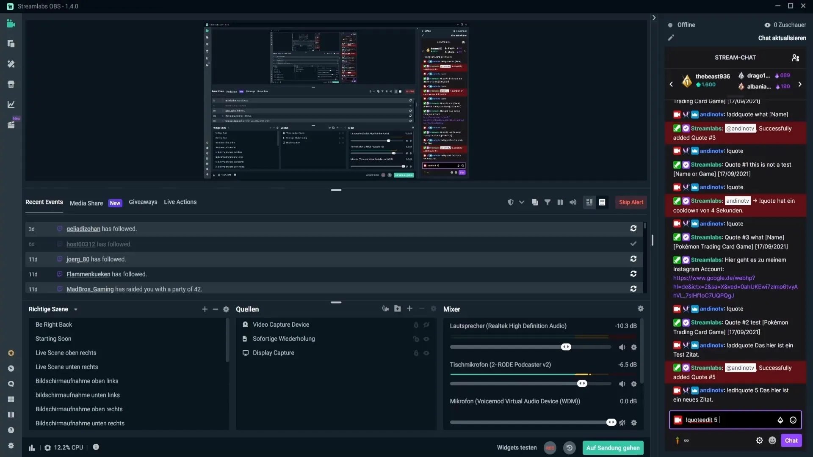Click the Skip Alert button
Viewport: 813px width, 457px height.
click(631, 202)
